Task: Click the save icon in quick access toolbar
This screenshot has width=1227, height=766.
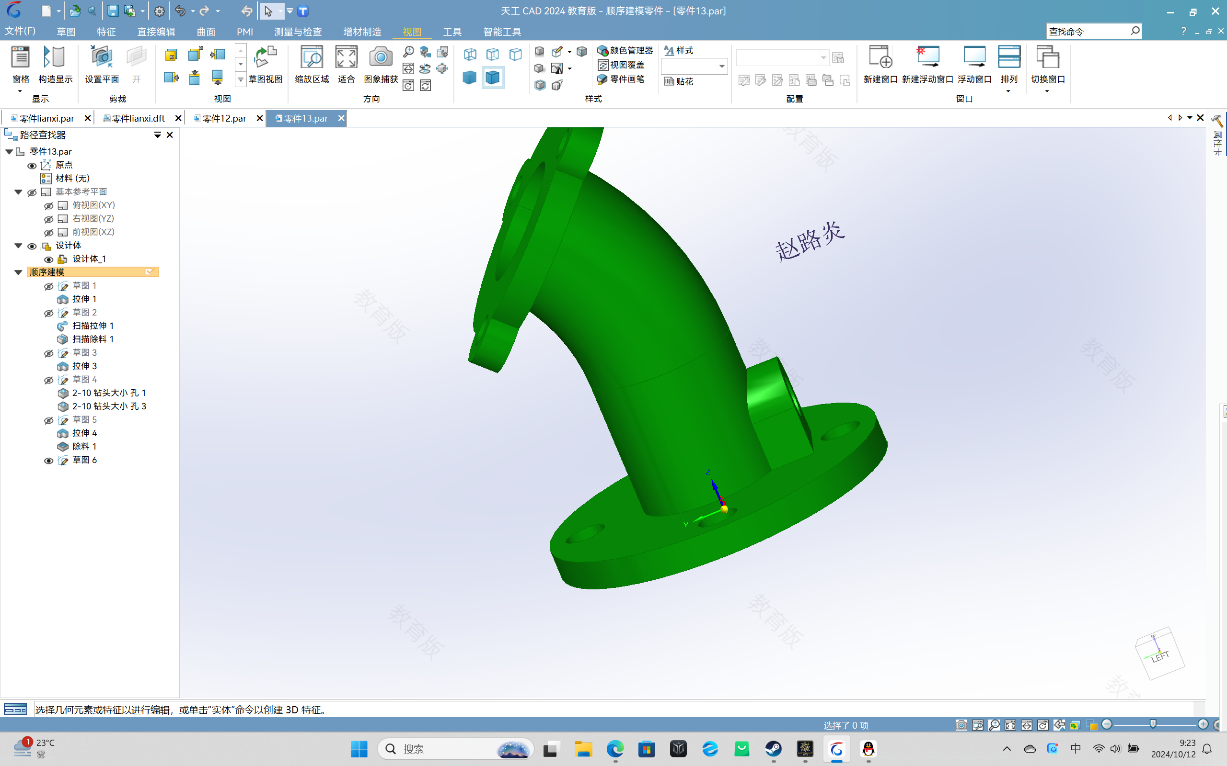Action: 113,11
